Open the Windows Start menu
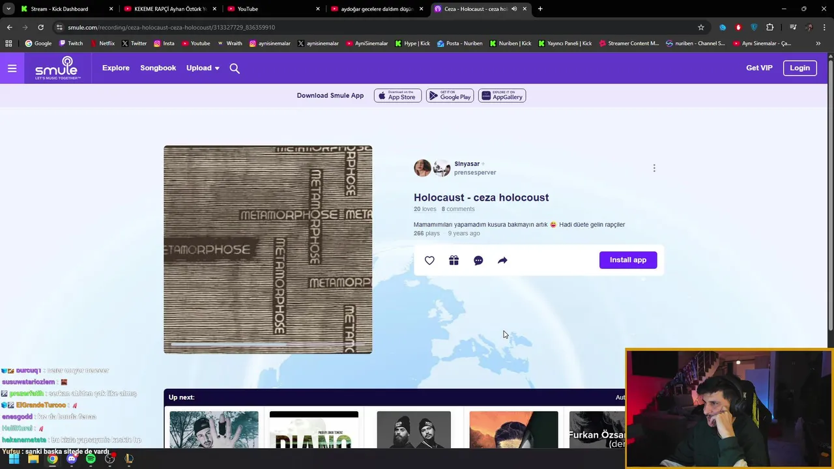Screen dimensions: 834x469 click(14, 459)
